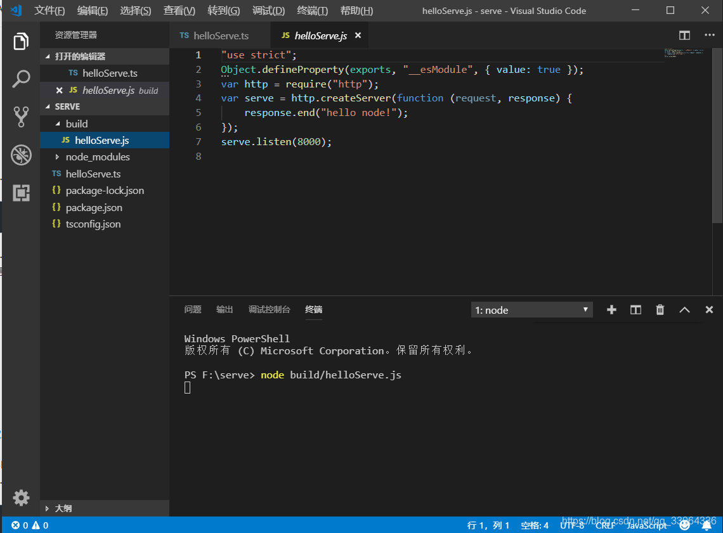The height and width of the screenshot is (533, 723).
Task: Open package.json file
Action: click(x=105, y=207)
